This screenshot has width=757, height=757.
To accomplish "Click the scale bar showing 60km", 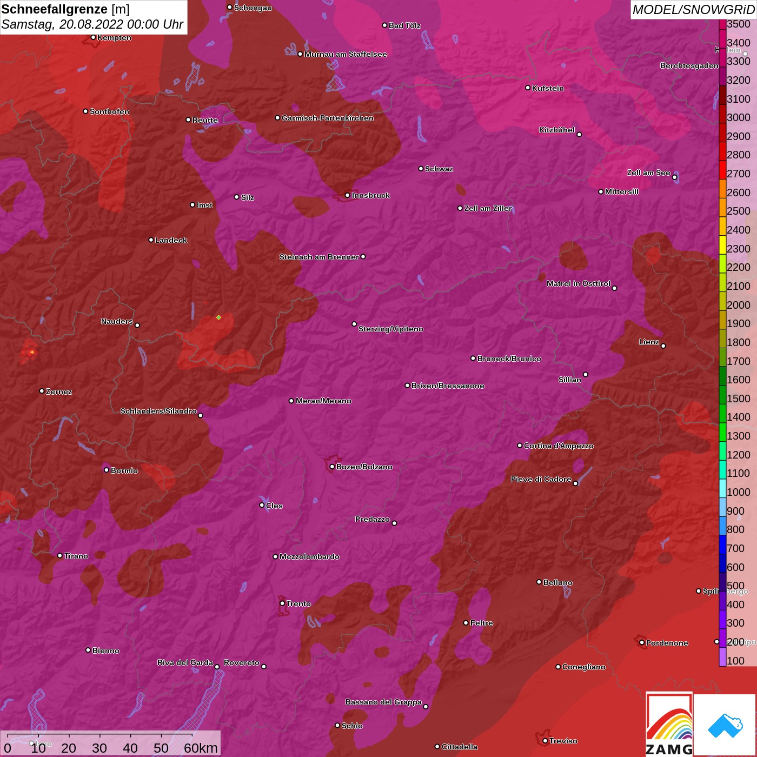I will 110,743.
